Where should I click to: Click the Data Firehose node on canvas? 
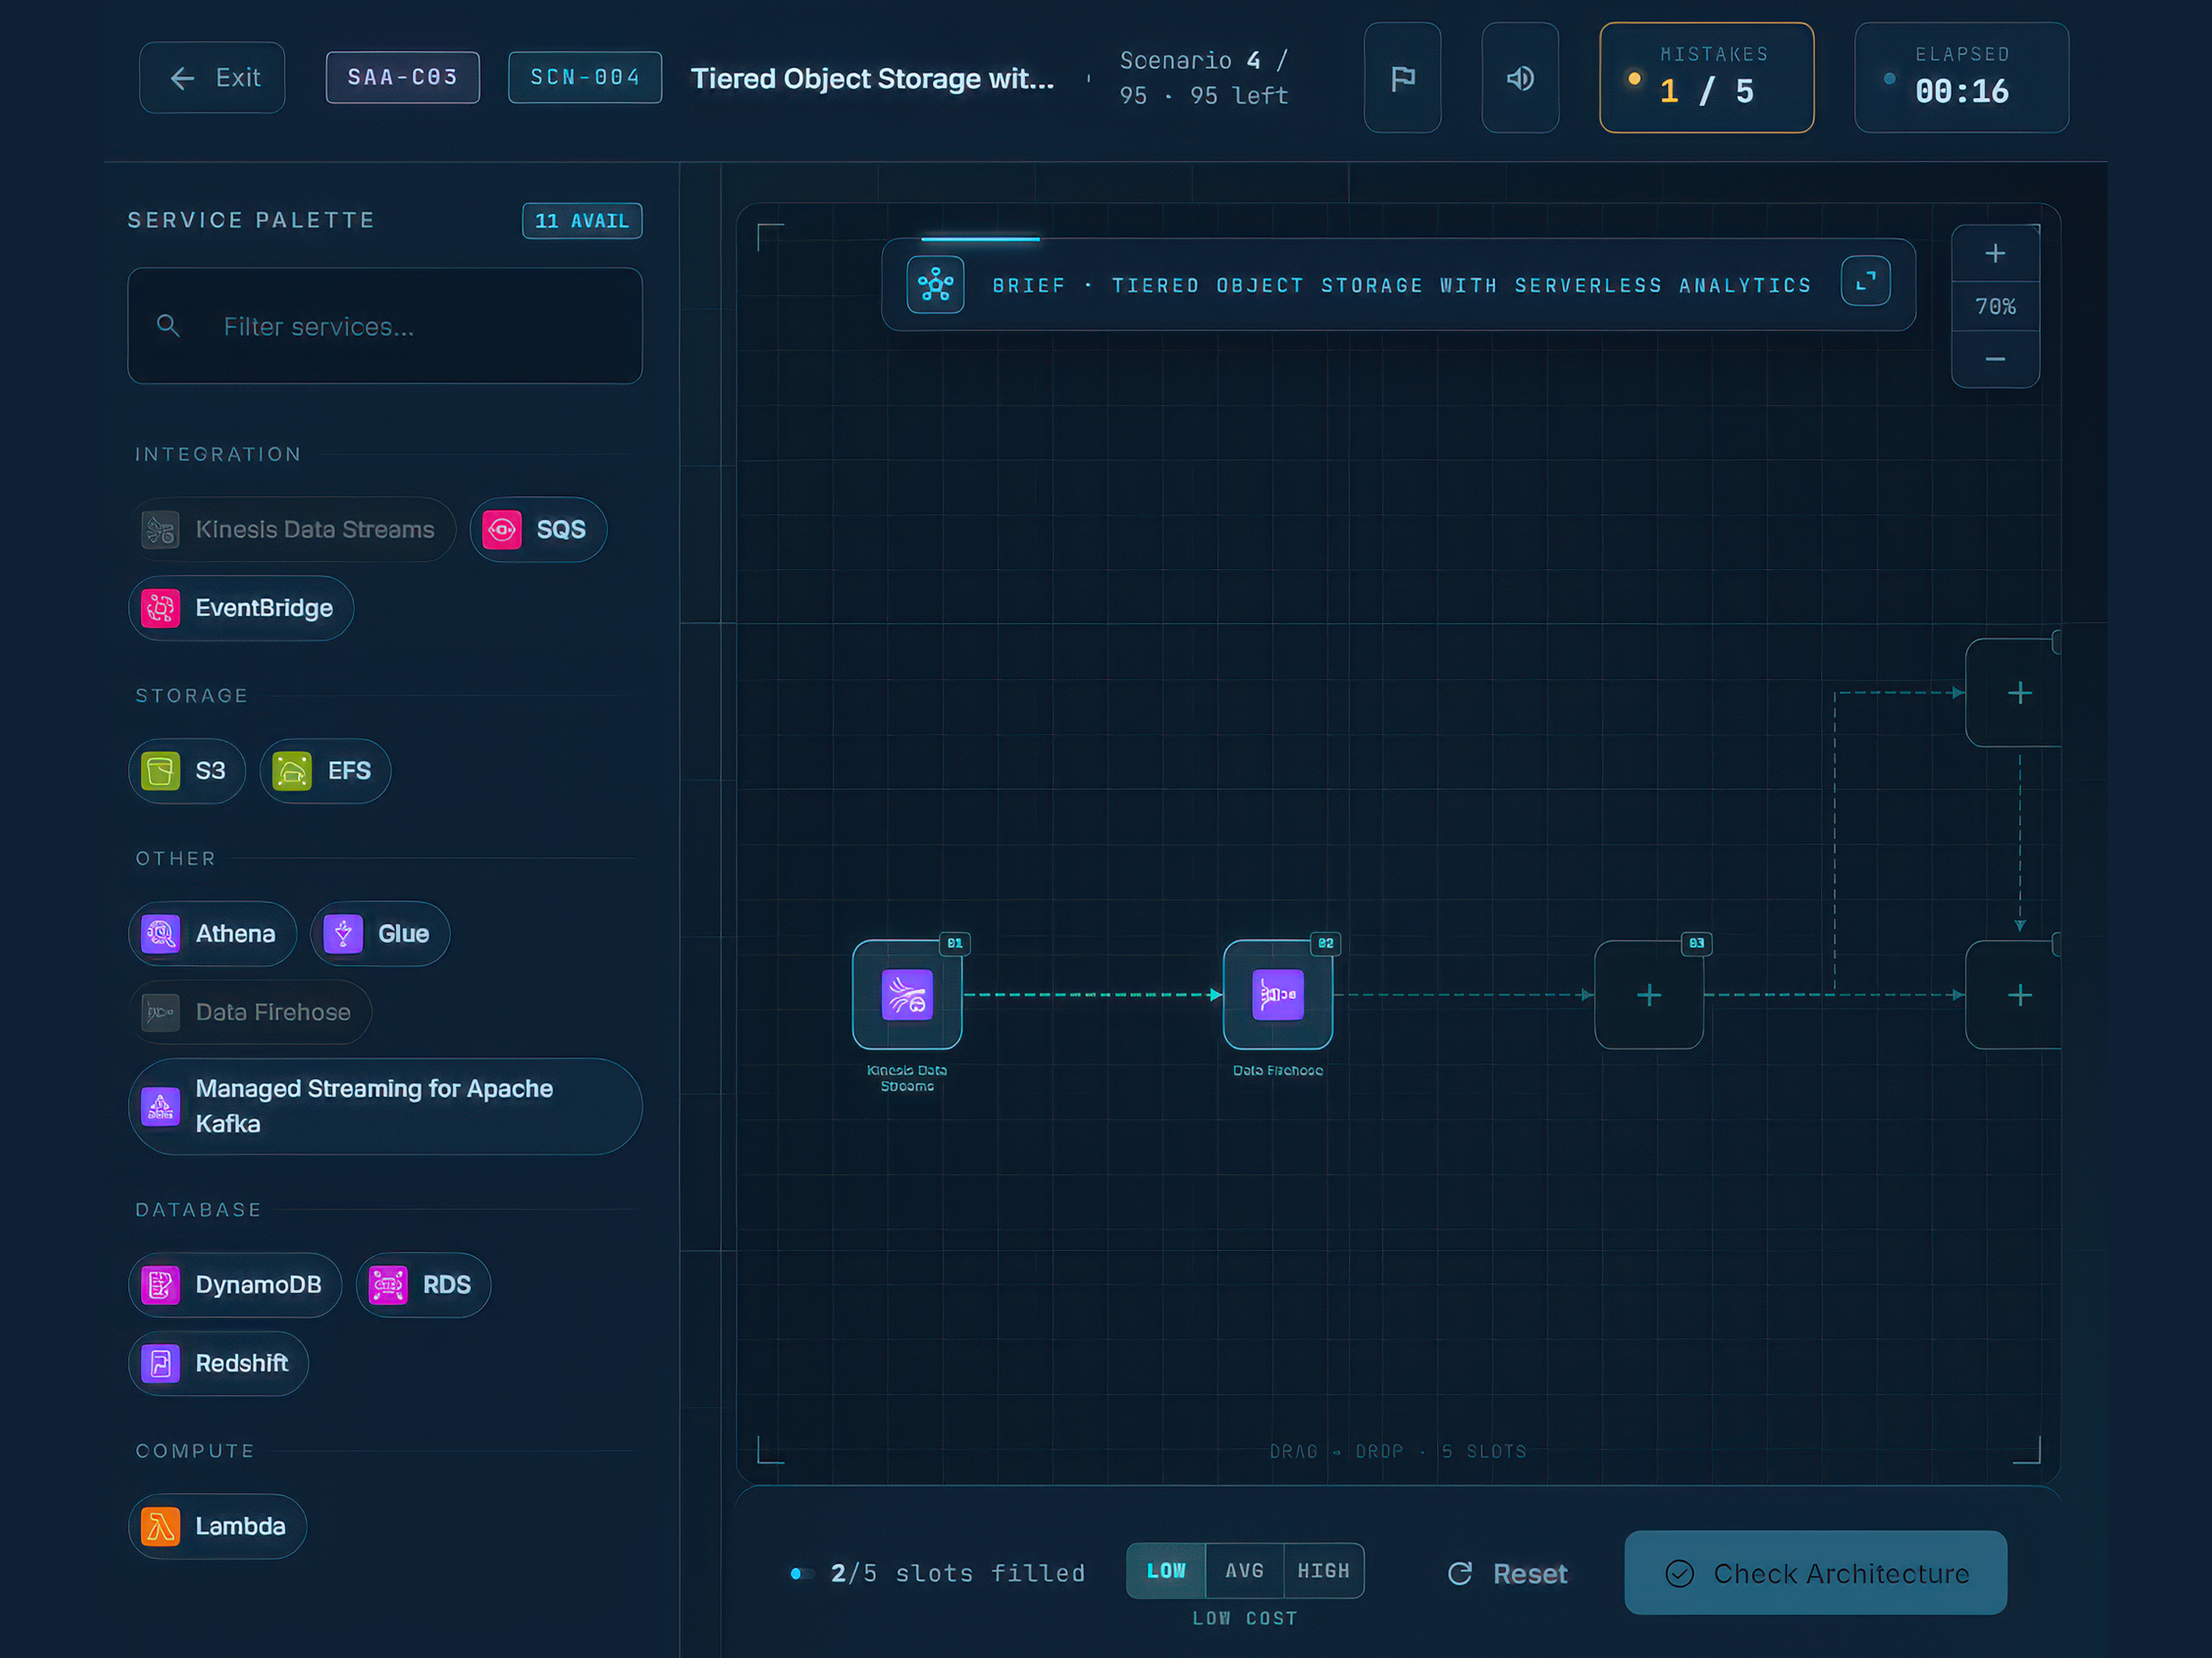point(1278,995)
